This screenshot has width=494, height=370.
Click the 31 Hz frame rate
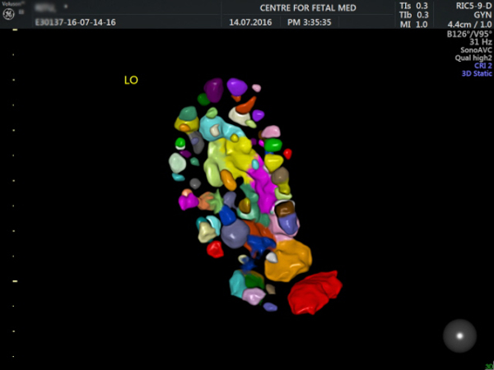(481, 42)
